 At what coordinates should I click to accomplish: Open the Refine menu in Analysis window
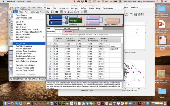point(83,8)
